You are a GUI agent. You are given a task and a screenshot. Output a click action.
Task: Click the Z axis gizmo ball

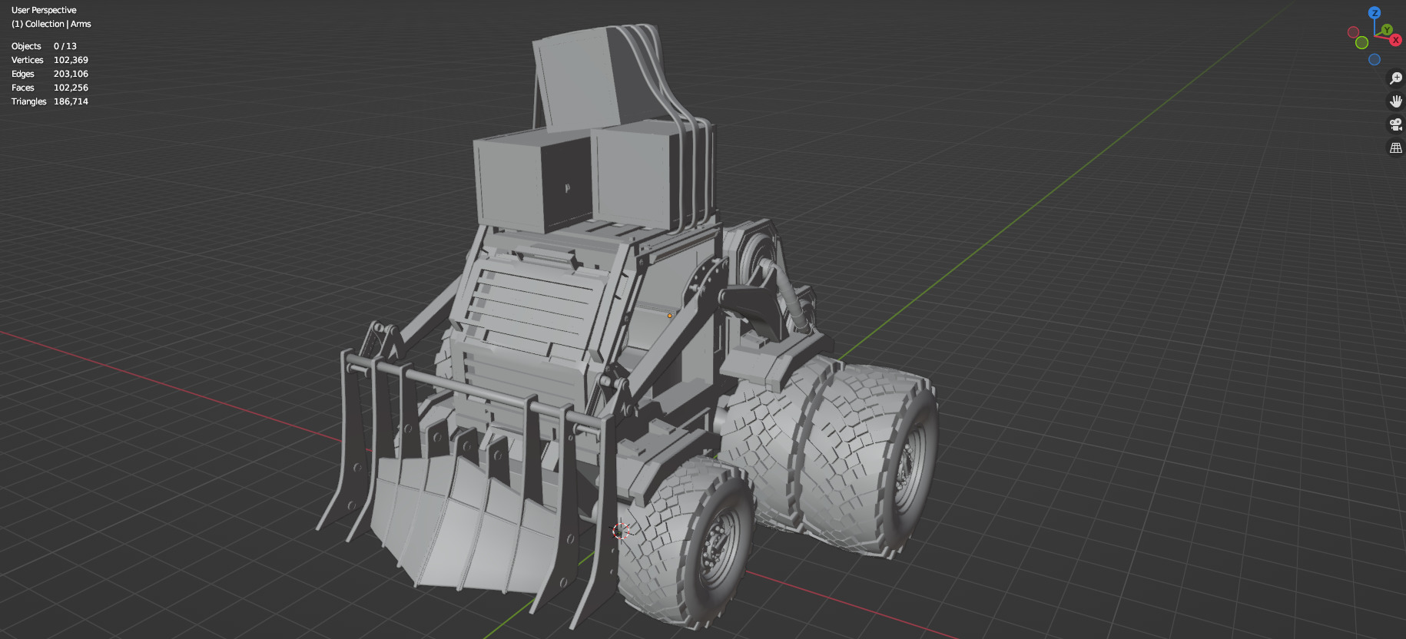[x=1374, y=12]
